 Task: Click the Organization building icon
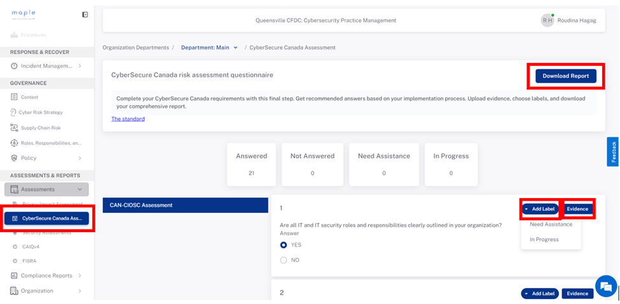click(14, 291)
